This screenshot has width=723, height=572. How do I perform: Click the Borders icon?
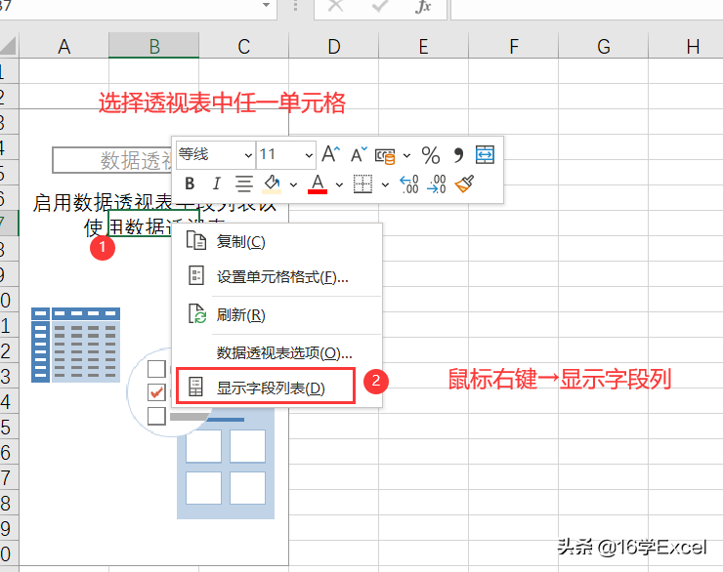click(x=362, y=184)
